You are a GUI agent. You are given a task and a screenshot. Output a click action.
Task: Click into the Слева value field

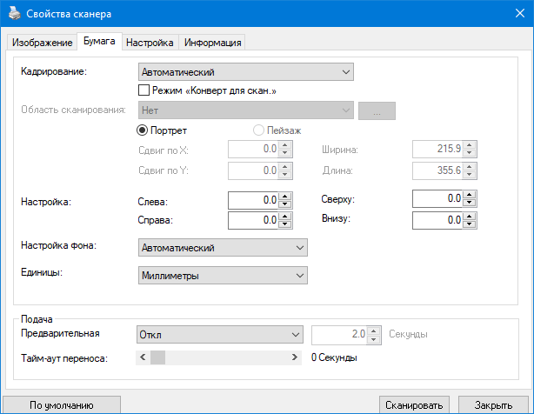(252, 201)
